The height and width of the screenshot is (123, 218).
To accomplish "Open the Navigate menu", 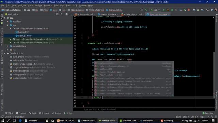I will (x=22, y=5).
